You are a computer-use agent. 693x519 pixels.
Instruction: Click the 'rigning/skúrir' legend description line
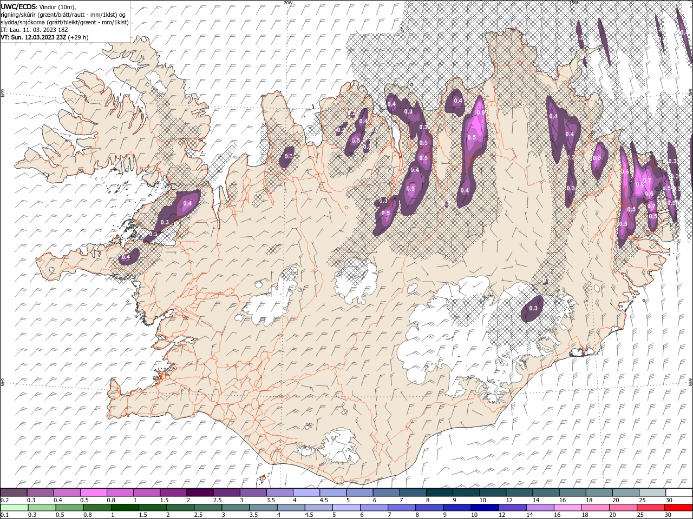pyautogui.click(x=62, y=15)
